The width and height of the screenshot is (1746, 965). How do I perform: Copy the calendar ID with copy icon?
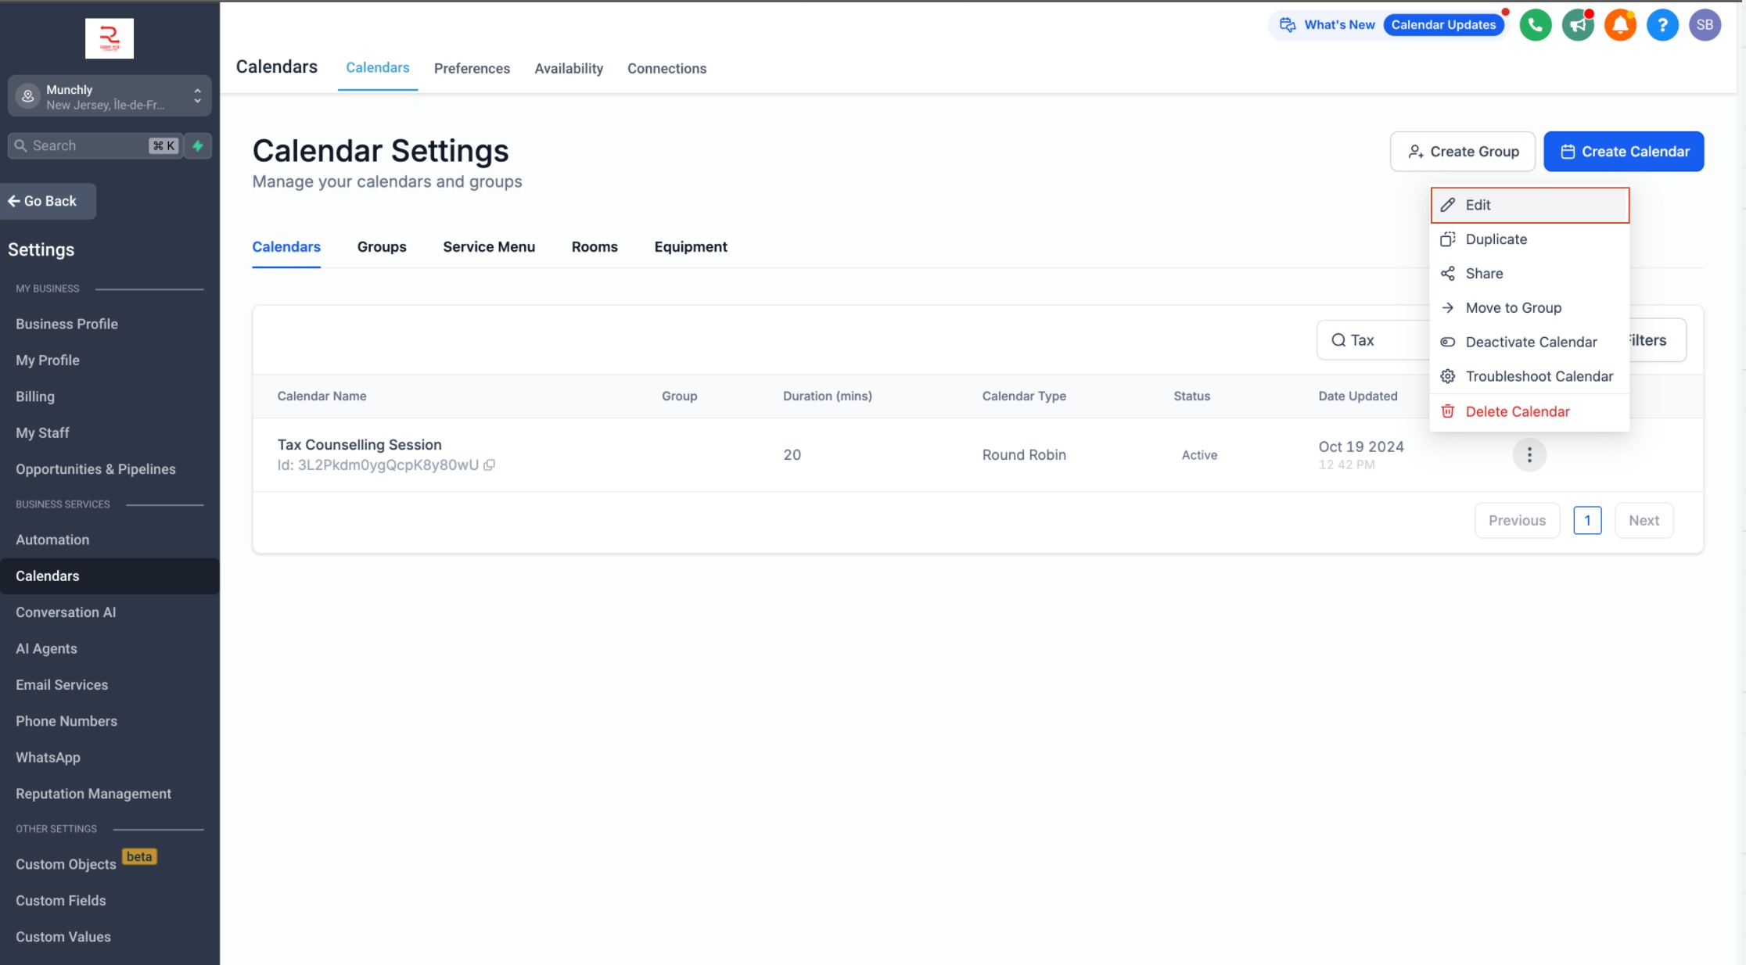click(490, 465)
